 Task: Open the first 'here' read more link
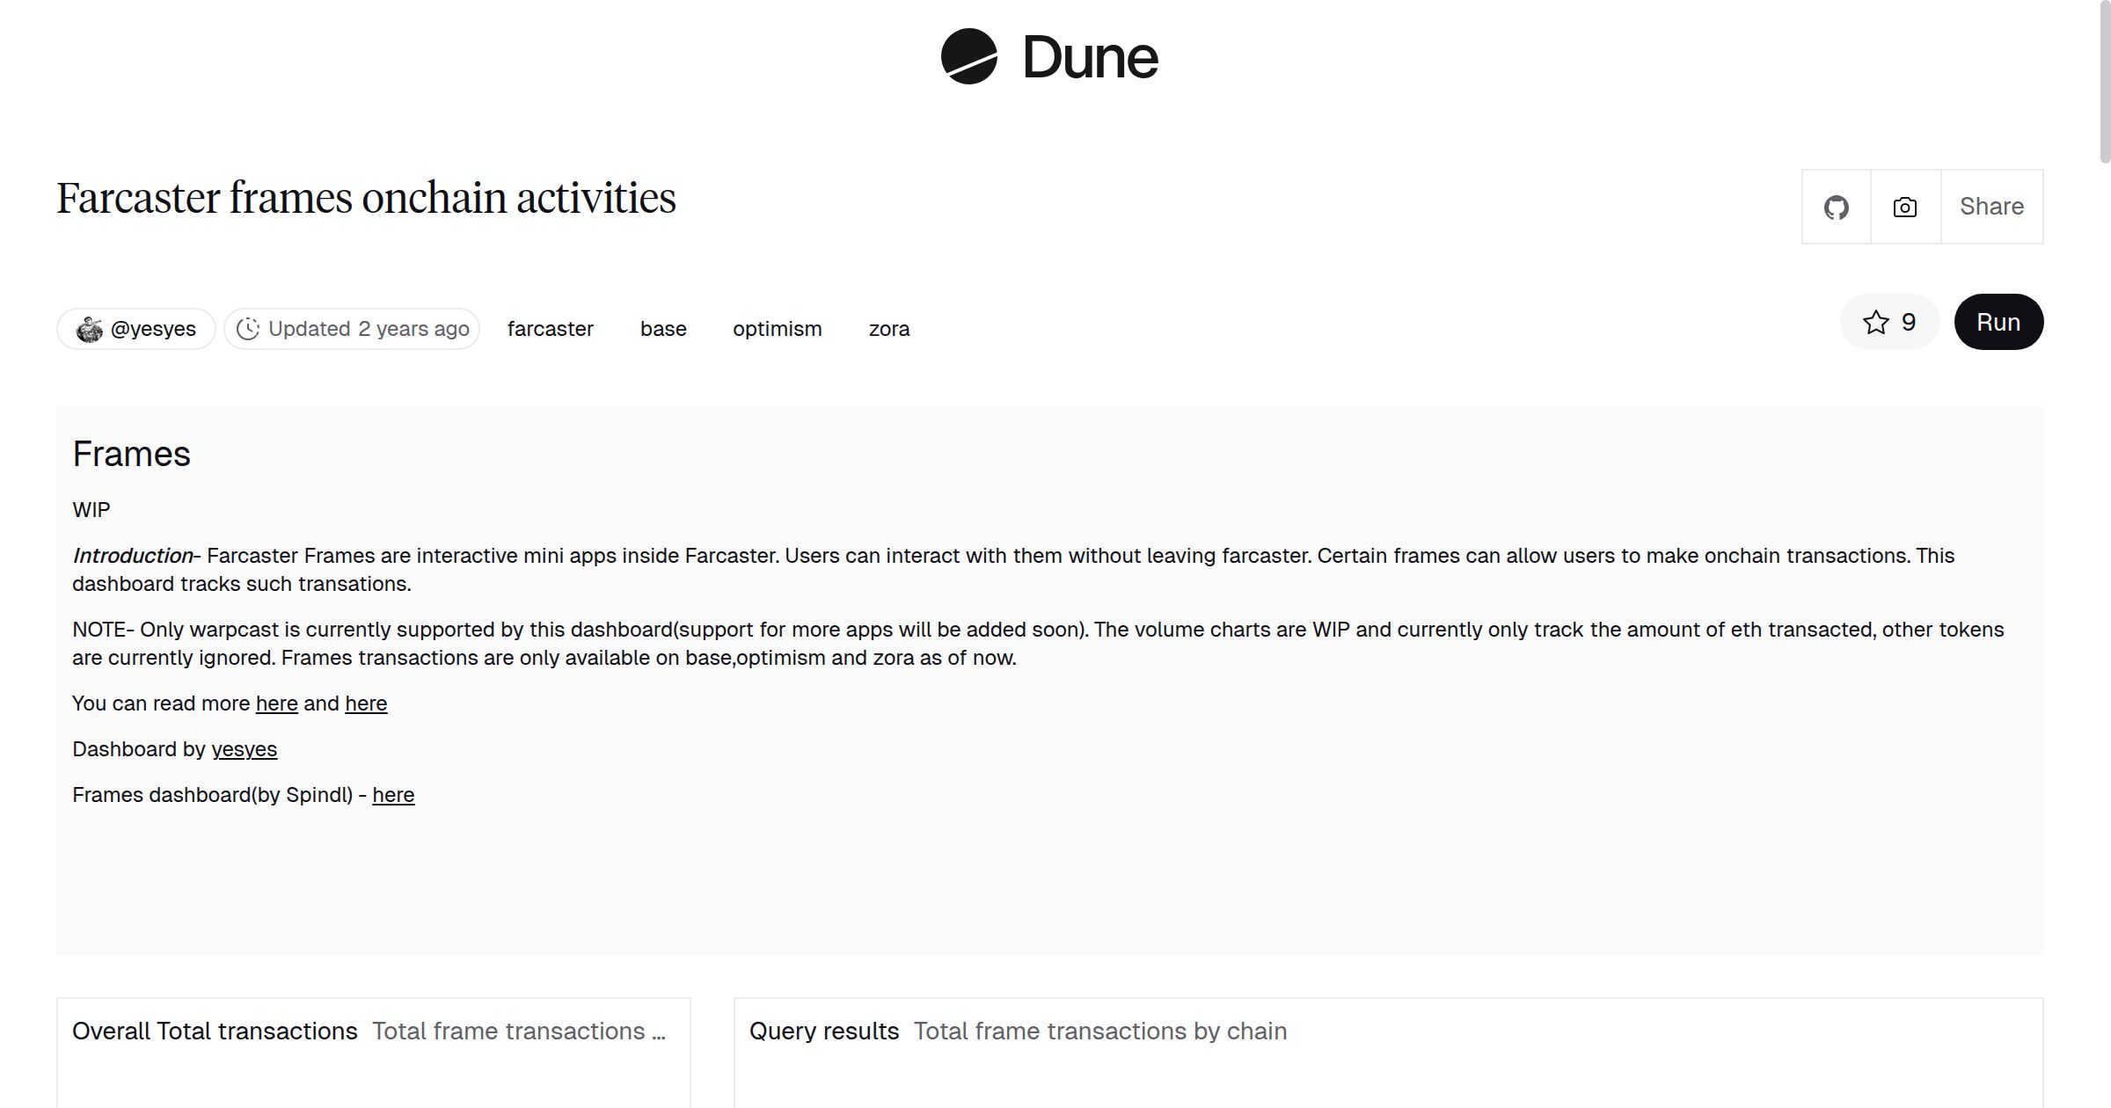tap(276, 703)
